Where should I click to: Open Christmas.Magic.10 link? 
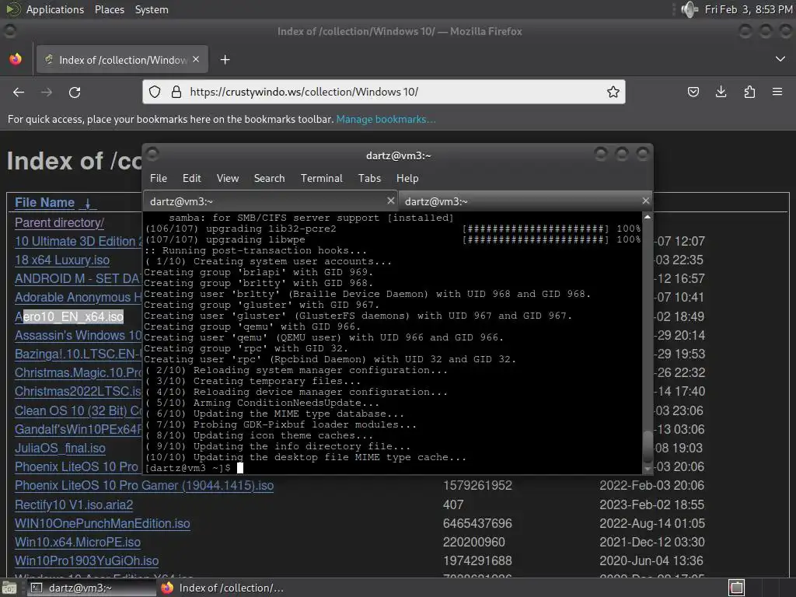click(78, 373)
